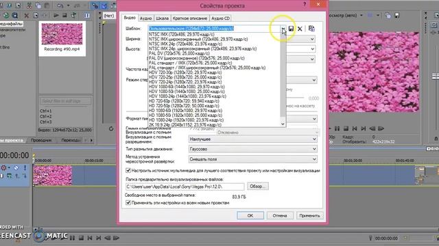The width and height of the screenshot is (439, 246).
Task: Click the save snapshot icon in the preview toolbar
Action: pos(396,16)
